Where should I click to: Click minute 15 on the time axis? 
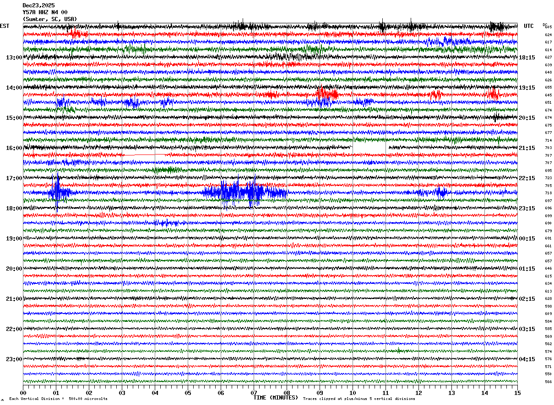coord(517,393)
